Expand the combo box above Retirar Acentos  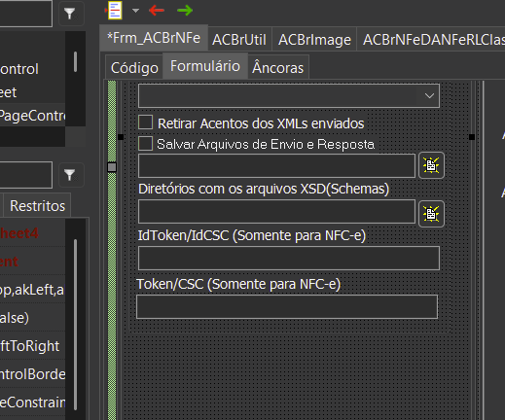point(429,95)
